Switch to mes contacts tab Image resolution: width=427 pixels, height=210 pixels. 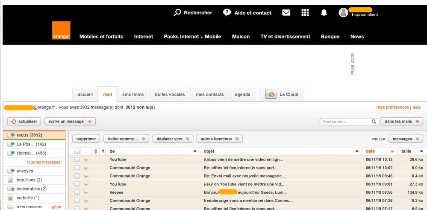tap(210, 94)
